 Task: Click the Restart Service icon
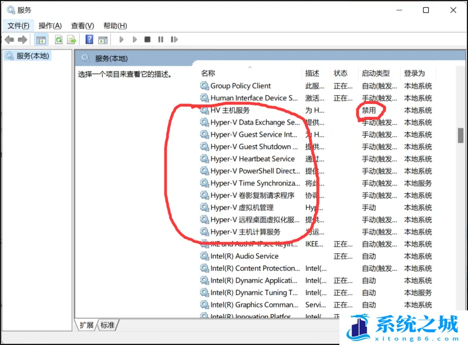174,40
